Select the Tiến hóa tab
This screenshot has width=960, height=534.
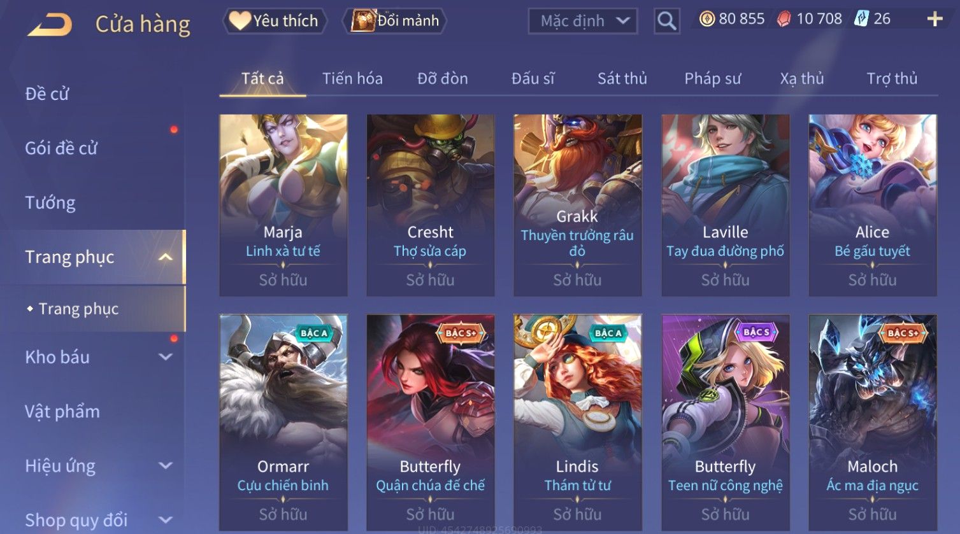pyautogui.click(x=352, y=78)
